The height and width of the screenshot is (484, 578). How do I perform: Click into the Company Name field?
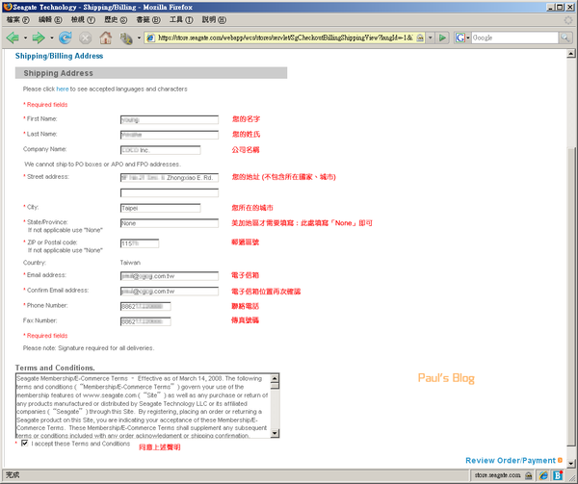[160, 150]
